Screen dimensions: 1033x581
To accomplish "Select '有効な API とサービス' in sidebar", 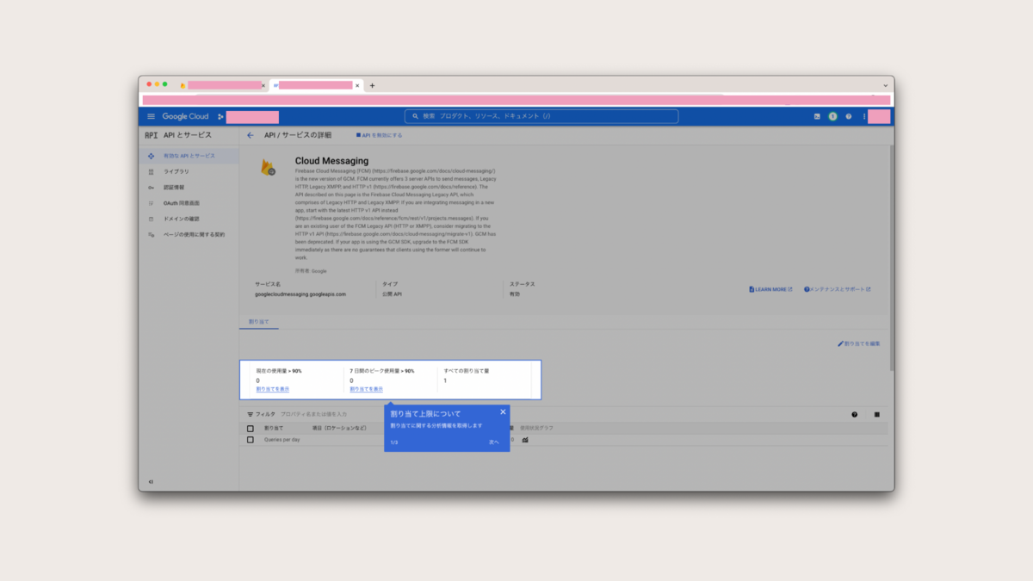I will coord(189,156).
